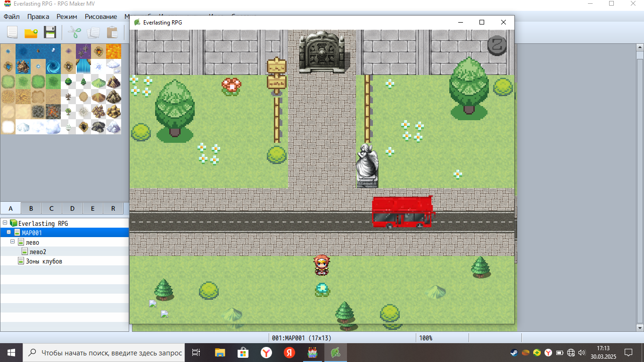Open the Режим menu
The image size is (644, 362).
(67, 16)
